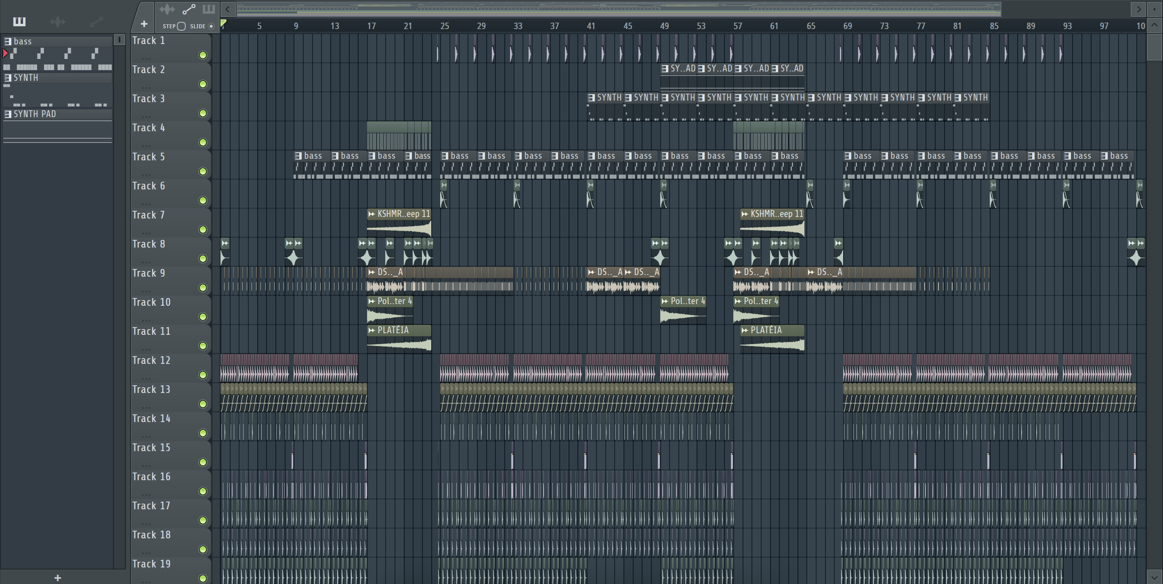Select the last SYNTH clip on Track 3
The height and width of the screenshot is (584, 1163).
[x=972, y=107]
